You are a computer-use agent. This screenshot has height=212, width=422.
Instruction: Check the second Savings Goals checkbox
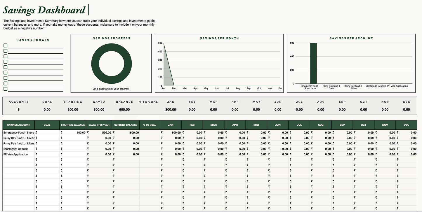click(x=5, y=51)
